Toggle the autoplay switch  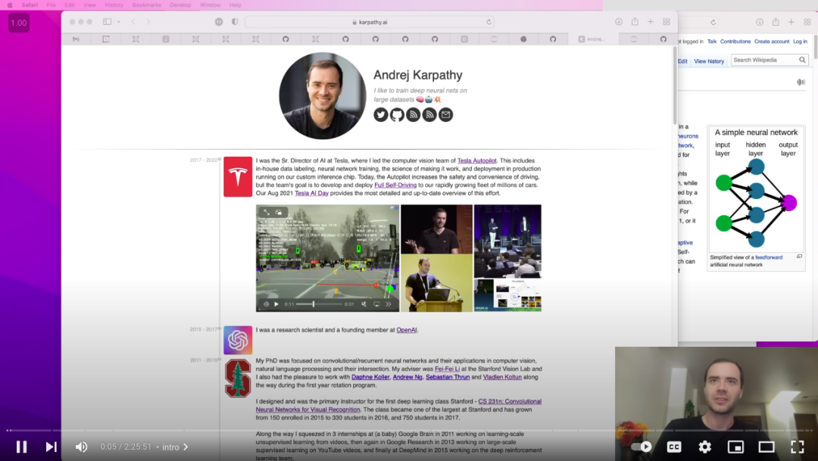(642, 447)
